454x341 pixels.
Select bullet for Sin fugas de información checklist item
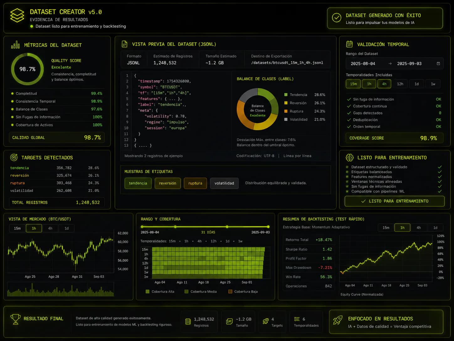click(347, 187)
